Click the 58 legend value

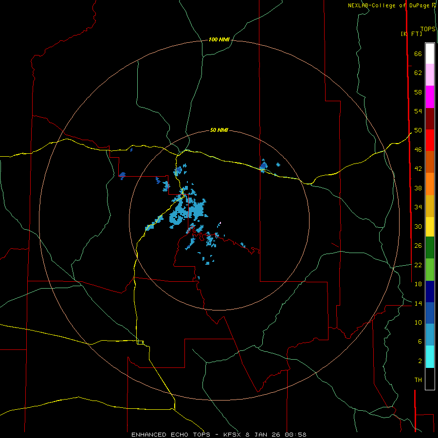coord(418,92)
